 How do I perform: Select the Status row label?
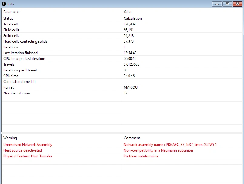[x=8, y=18]
